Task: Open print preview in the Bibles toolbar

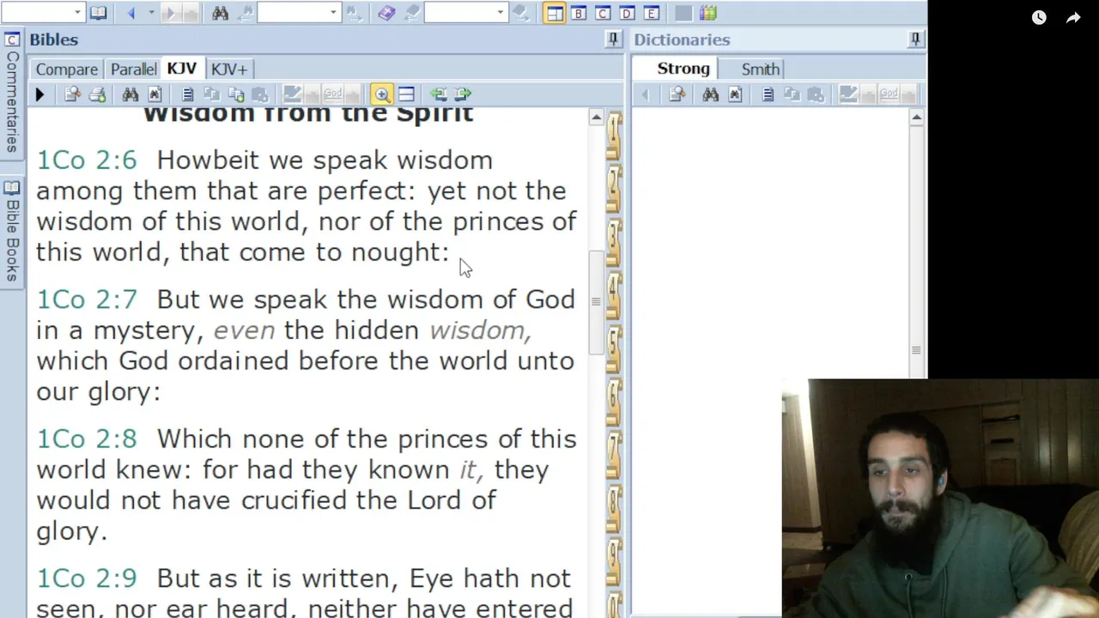Action: (72, 94)
